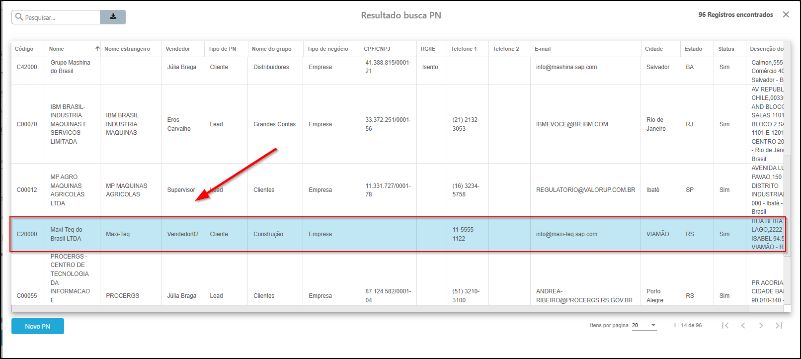Viewport: 801px width, 359px height.
Task: Go to the first page of results
Action: coord(725,325)
